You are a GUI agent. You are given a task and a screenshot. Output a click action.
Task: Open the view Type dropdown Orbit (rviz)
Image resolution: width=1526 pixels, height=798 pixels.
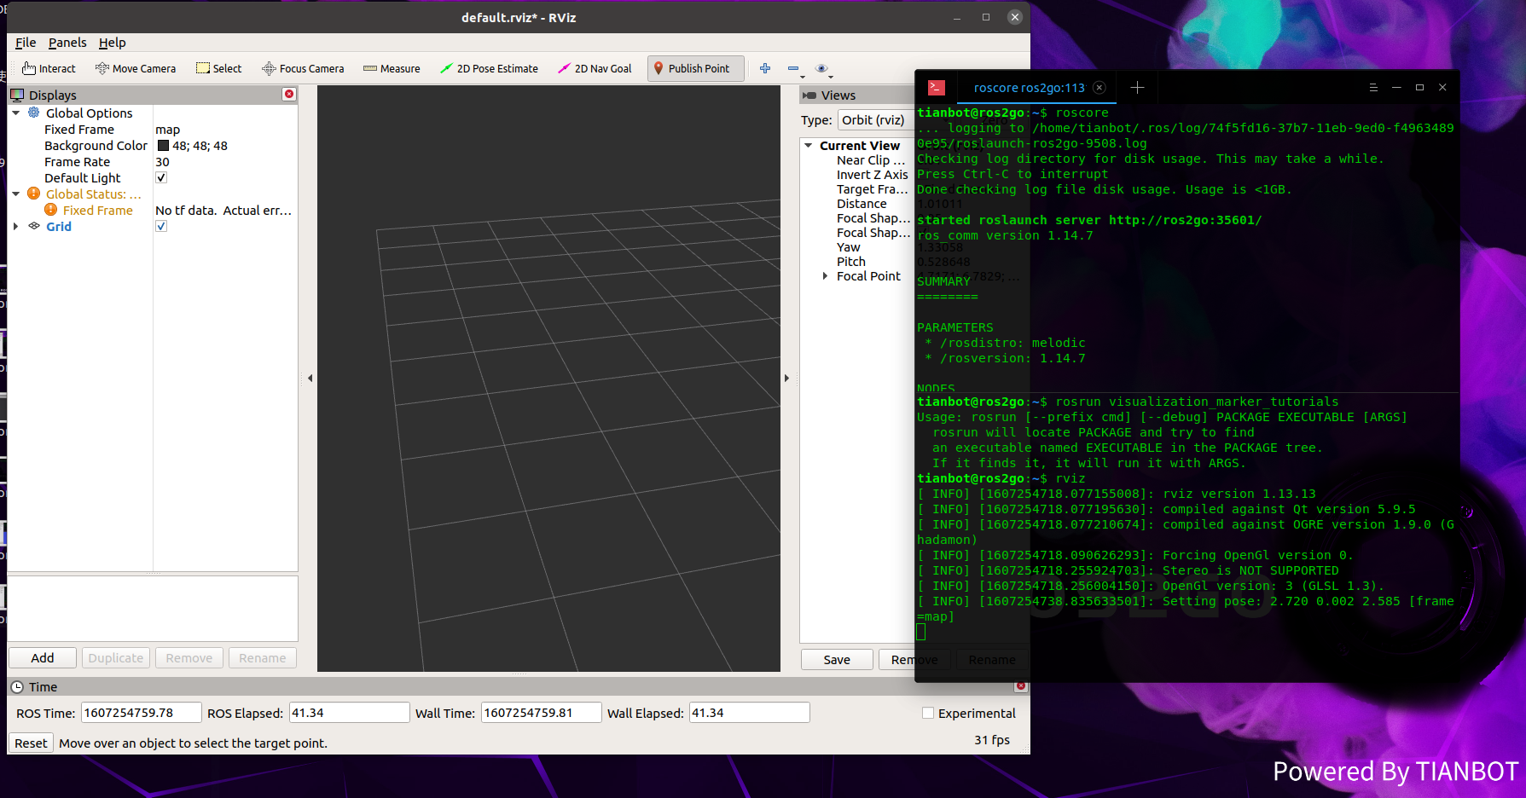tap(874, 120)
